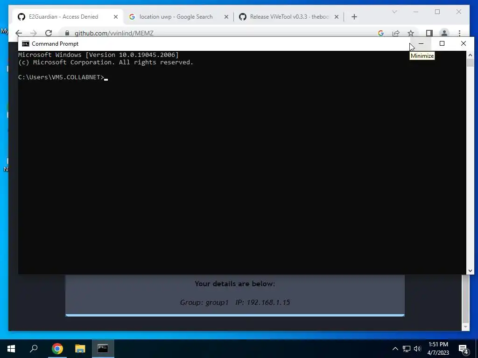Open the notification center icon
The image size is (478, 358).
coord(464,349)
